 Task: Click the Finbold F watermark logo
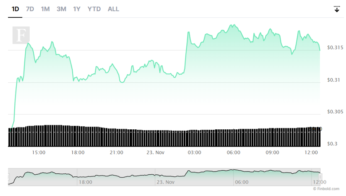click(x=21, y=35)
